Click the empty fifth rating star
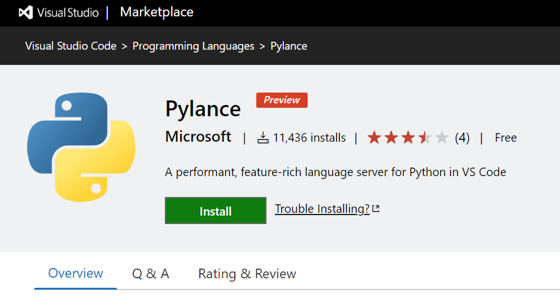This screenshot has width=560, height=298. (x=442, y=138)
